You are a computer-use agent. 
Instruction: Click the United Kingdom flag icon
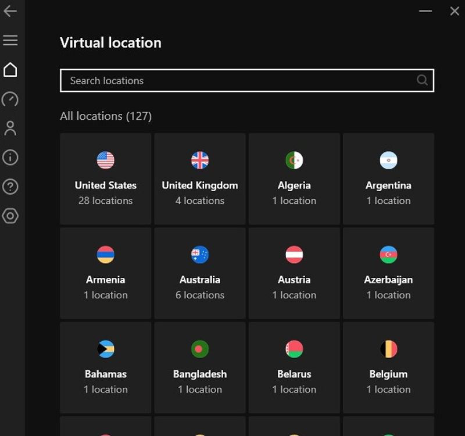200,160
